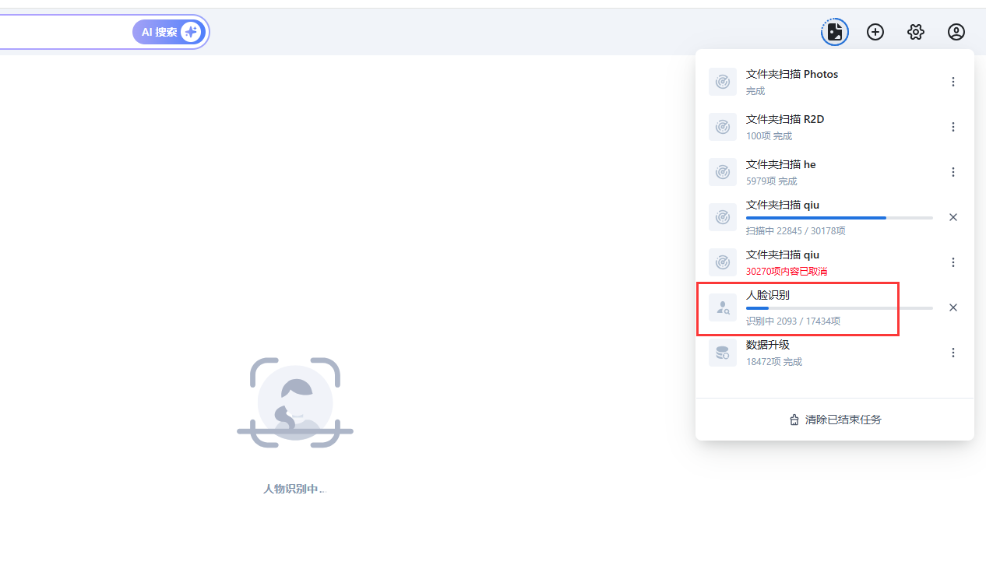Viewport: 986px width, 569px height.
Task: Click 扫描中 22845 / 30178项 status
Action: pyautogui.click(x=796, y=231)
